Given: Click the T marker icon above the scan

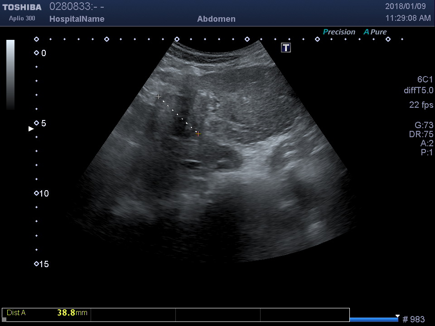Looking at the screenshot, I should (286, 48).
